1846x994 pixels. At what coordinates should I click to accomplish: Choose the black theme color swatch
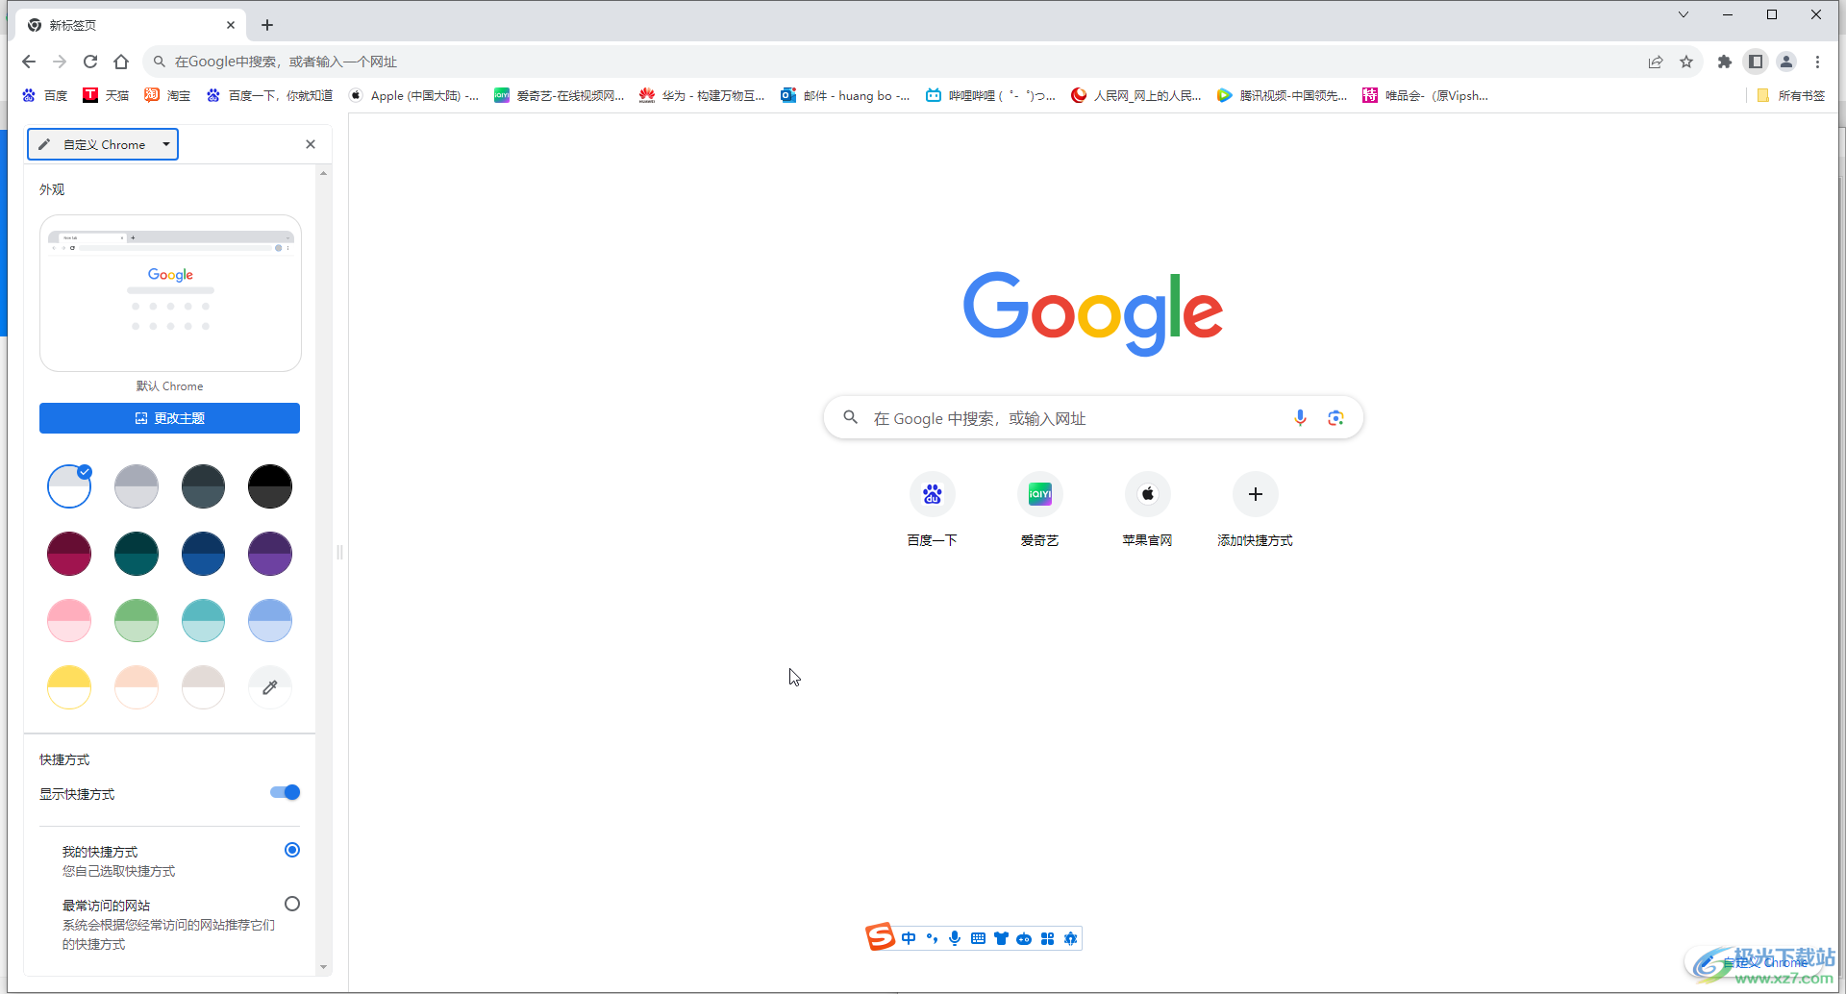click(x=270, y=486)
